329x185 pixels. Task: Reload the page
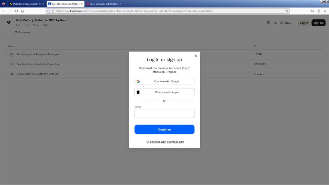(16, 11)
